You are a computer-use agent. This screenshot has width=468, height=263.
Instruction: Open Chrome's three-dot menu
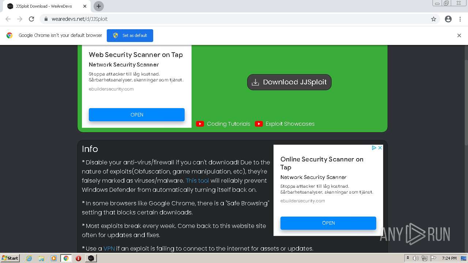coord(460,19)
